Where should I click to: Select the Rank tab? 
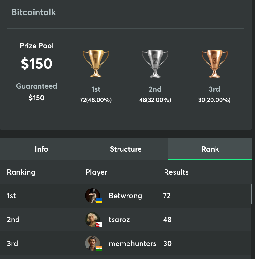[x=210, y=149]
